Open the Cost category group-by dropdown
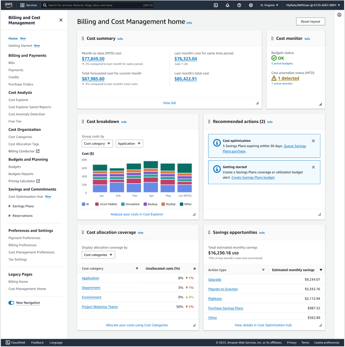The height and width of the screenshot is (347, 345). pos(97,144)
